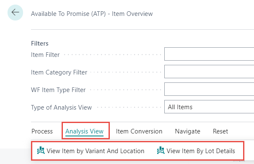Open the Navigate menu
Screen dimensions: 254x164
[188, 131]
